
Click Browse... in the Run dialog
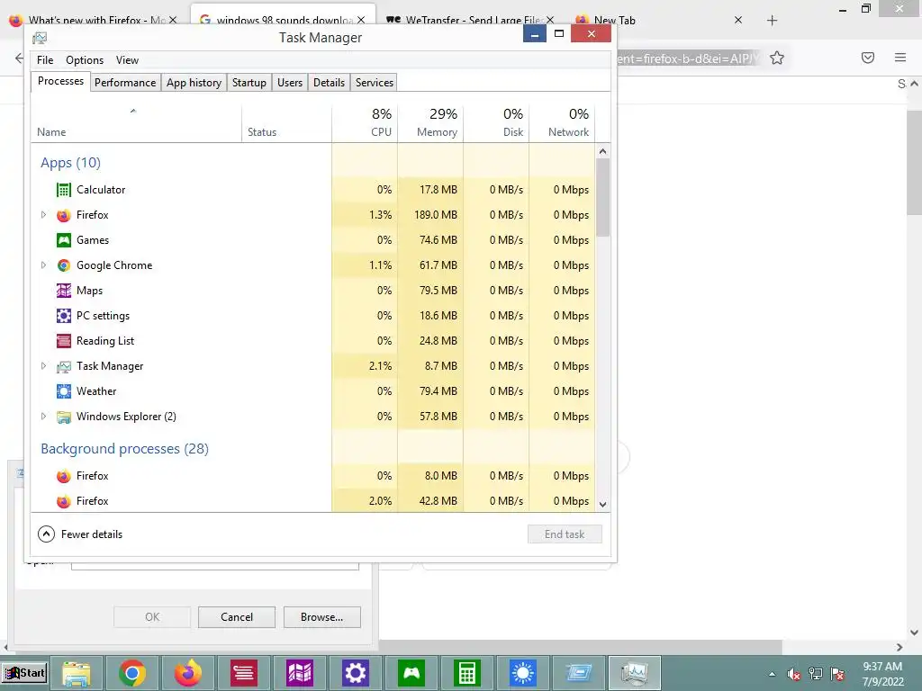(321, 617)
